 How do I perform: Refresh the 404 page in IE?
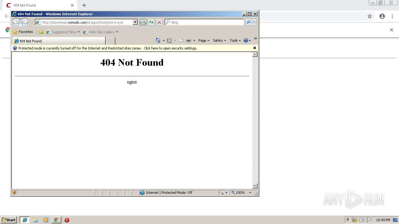click(x=151, y=22)
